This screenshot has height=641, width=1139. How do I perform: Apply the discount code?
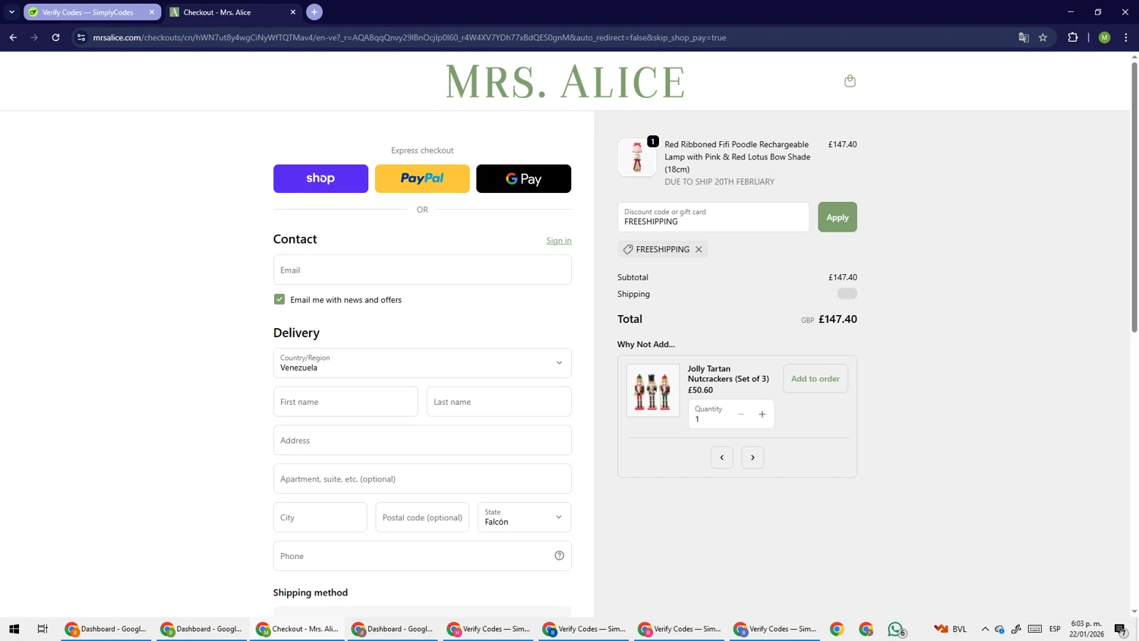(837, 217)
